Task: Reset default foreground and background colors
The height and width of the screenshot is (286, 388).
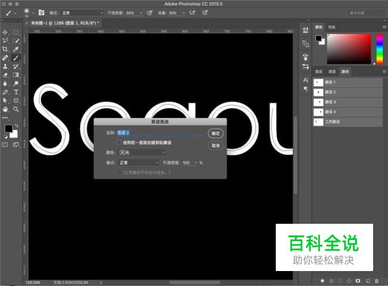Action: [5, 136]
